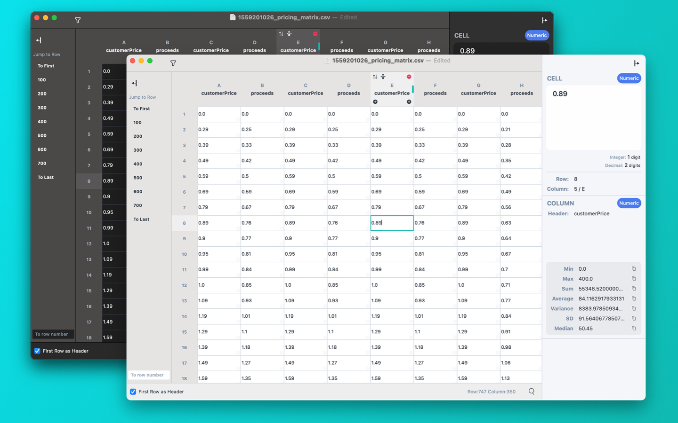Delete column E in the dark back window
The height and width of the screenshot is (423, 678).
pos(315,34)
